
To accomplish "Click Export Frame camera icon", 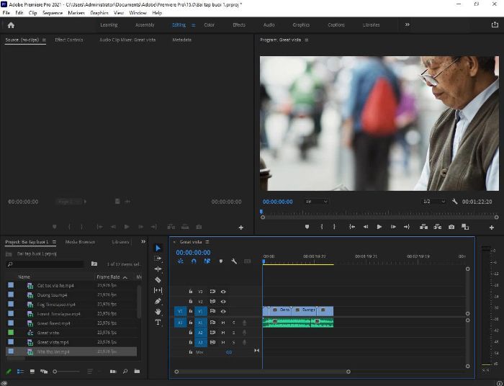I will (x=451, y=227).
